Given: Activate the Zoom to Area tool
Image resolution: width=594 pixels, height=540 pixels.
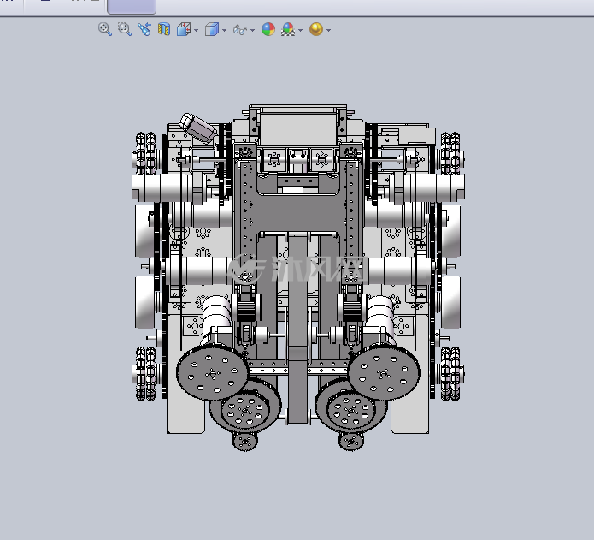Looking at the screenshot, I should [x=125, y=29].
